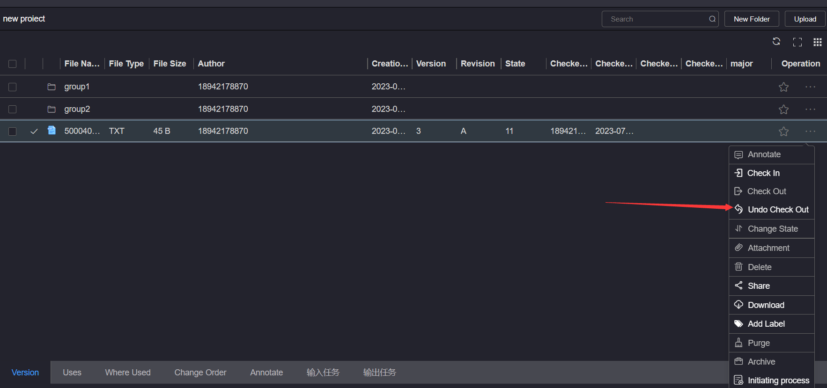Focus the Search input field
Viewport: 827px width, 388px height.
(x=660, y=19)
